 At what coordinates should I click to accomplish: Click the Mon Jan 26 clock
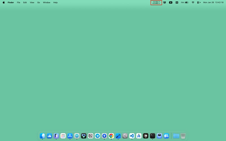[213, 3]
